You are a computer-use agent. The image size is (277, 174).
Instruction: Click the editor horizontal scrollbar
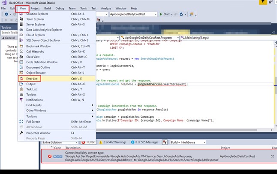coord(177,130)
